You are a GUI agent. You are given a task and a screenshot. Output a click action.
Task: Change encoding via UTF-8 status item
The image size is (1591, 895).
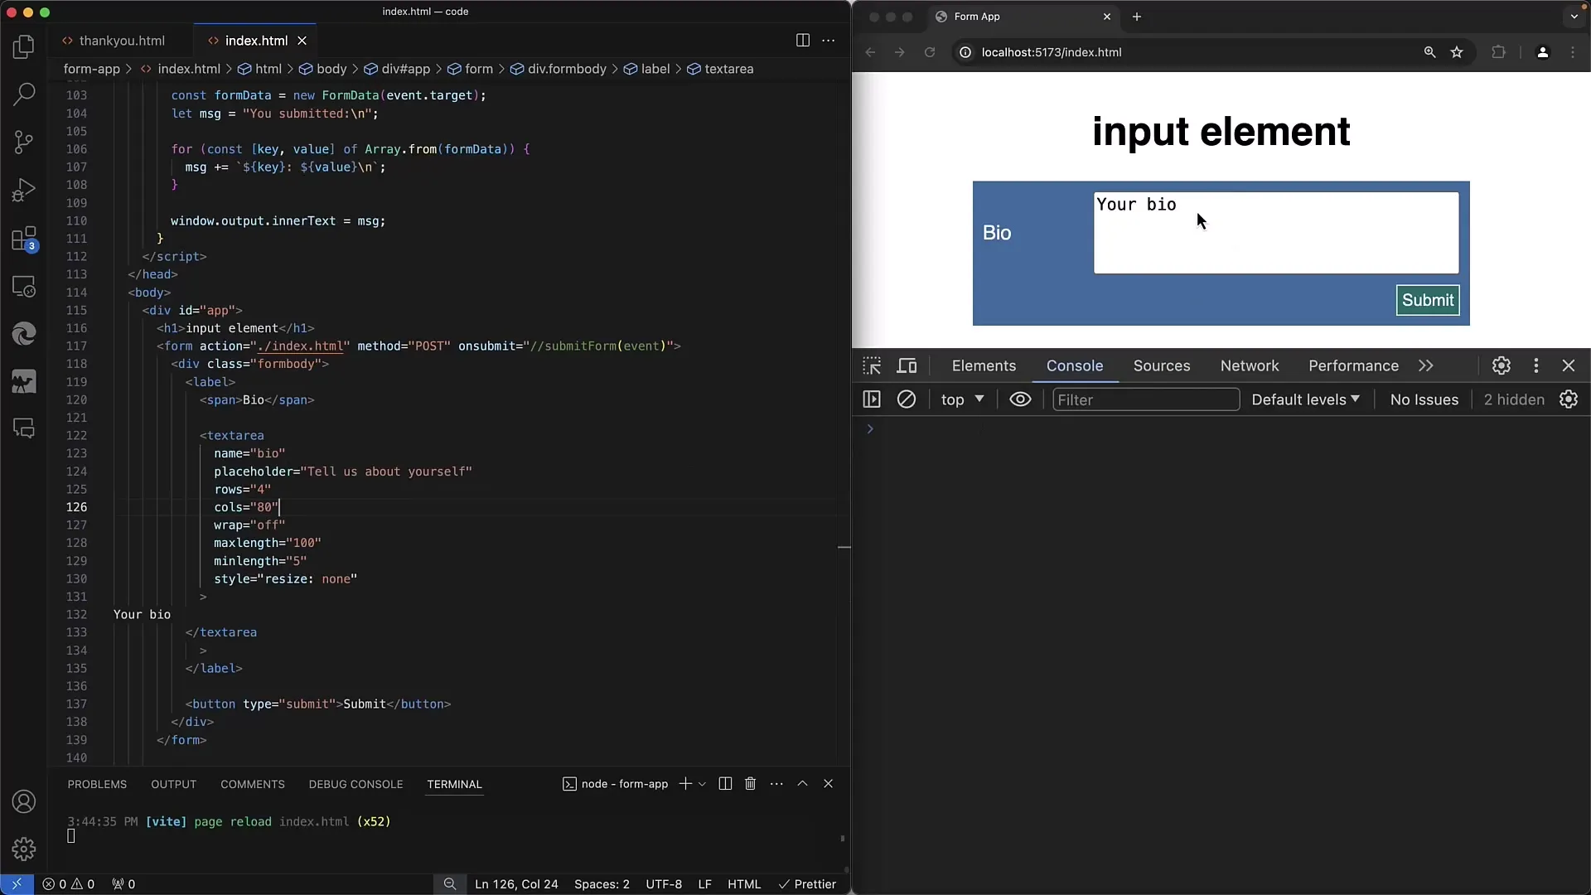[x=664, y=884]
